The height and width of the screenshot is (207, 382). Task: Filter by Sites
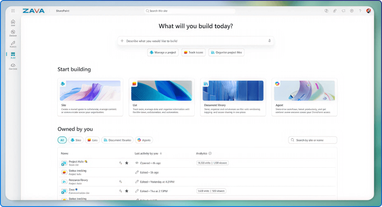pos(76,140)
